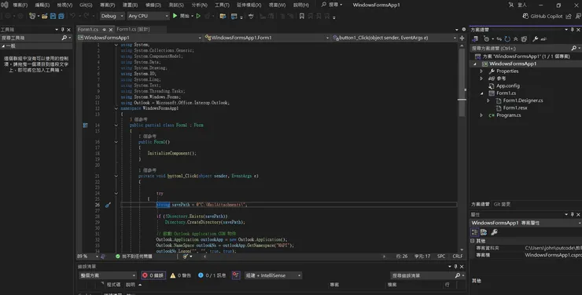Toggle the pin on Form1.cs tab

click(105, 30)
